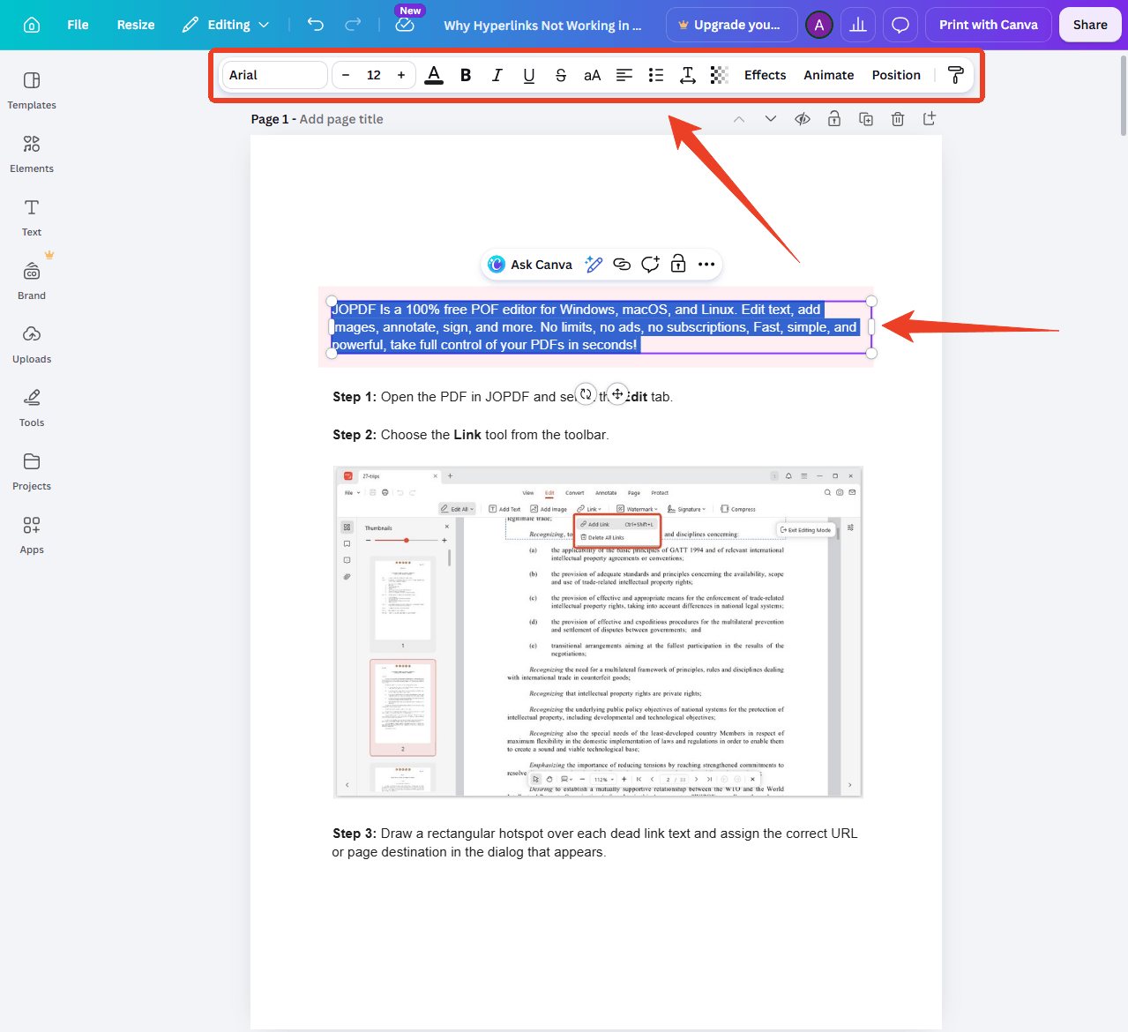Click the document title in the top bar

click(542, 25)
